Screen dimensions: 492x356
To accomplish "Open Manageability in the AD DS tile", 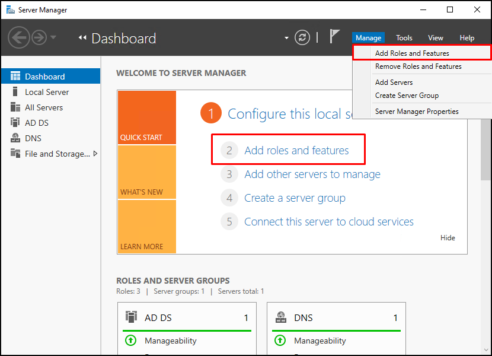I will point(170,341).
